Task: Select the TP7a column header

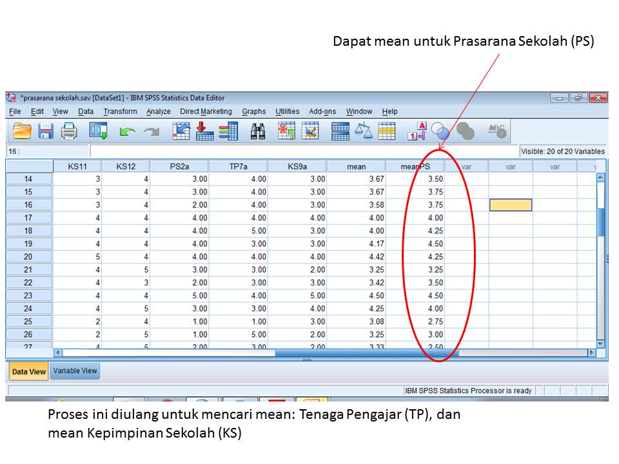Action: coord(239,166)
